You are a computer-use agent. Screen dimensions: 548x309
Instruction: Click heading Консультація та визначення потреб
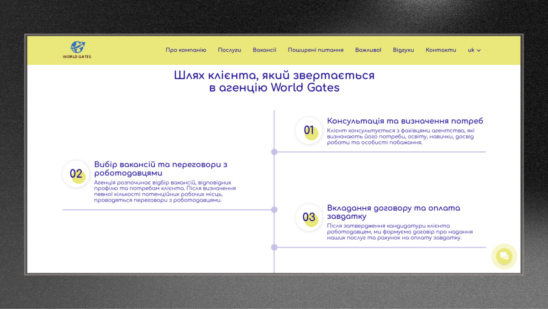coord(405,121)
